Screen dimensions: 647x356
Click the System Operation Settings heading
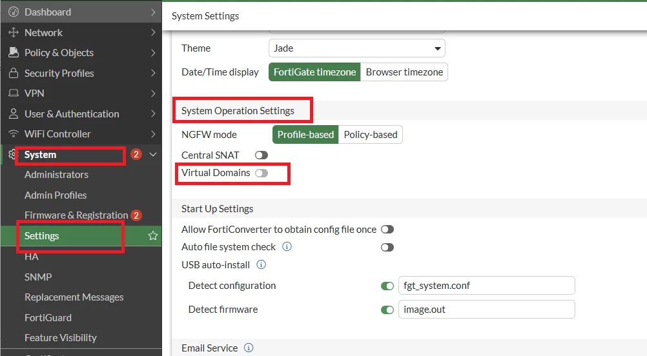click(238, 111)
